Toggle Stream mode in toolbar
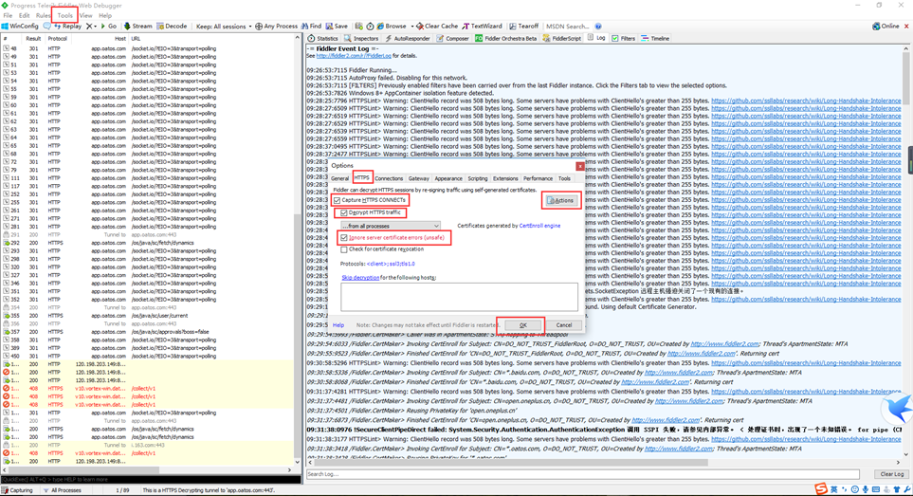This screenshot has width=913, height=496. coord(138,27)
